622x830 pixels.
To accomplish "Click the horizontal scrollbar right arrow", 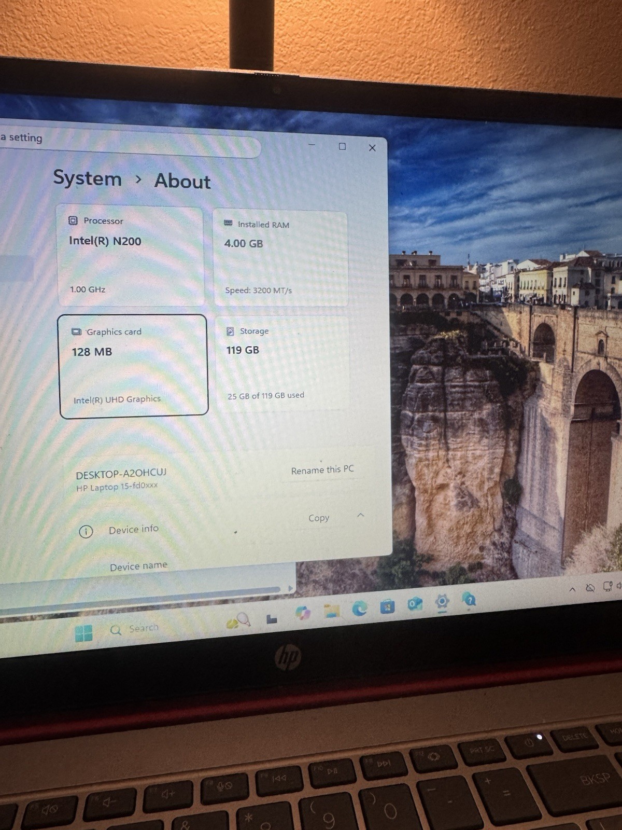I will (x=290, y=589).
